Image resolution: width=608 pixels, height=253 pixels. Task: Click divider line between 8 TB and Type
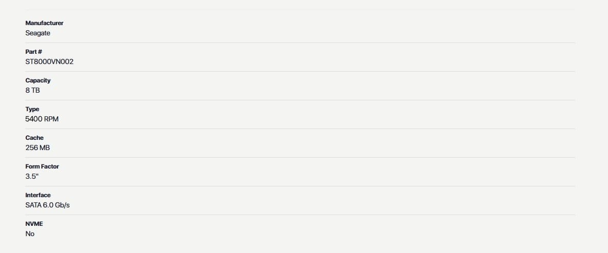click(300, 100)
